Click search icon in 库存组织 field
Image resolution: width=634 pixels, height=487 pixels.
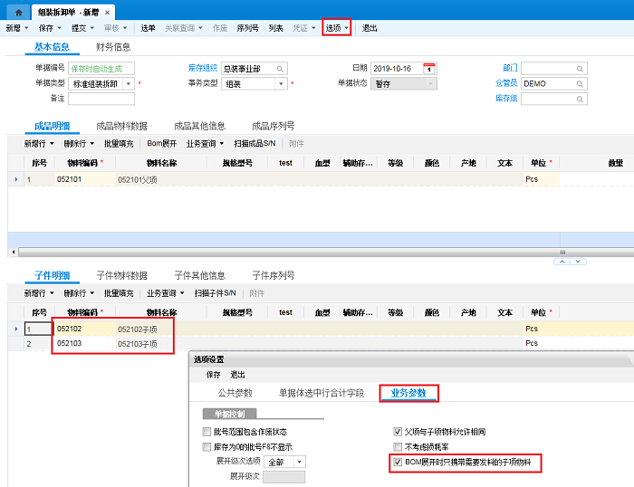pyautogui.click(x=281, y=69)
